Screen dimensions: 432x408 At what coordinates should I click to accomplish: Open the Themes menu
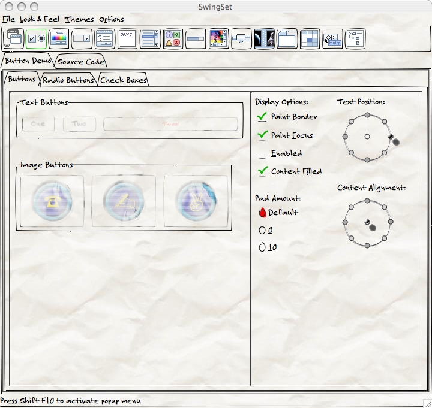tap(79, 19)
